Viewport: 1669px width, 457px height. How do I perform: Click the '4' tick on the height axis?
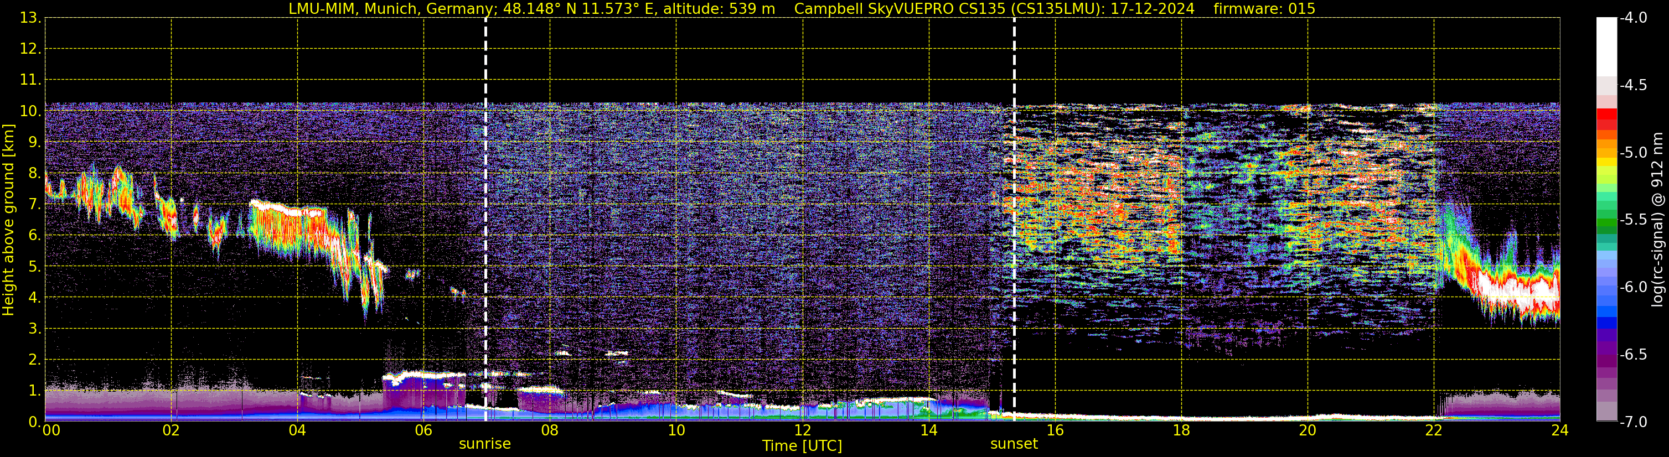click(x=34, y=298)
